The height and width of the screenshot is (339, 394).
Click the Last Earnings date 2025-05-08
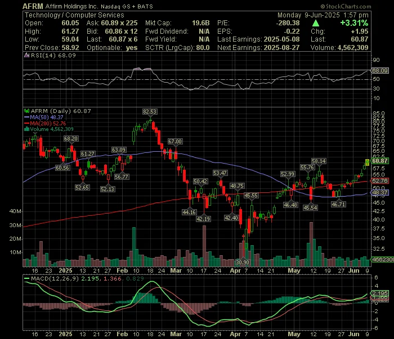[x=281, y=39]
